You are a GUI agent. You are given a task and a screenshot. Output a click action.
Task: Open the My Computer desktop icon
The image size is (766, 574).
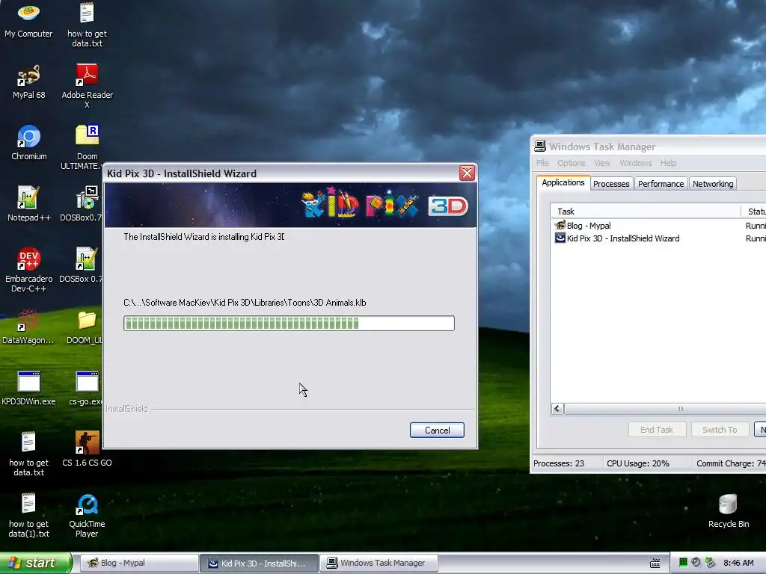click(x=28, y=20)
